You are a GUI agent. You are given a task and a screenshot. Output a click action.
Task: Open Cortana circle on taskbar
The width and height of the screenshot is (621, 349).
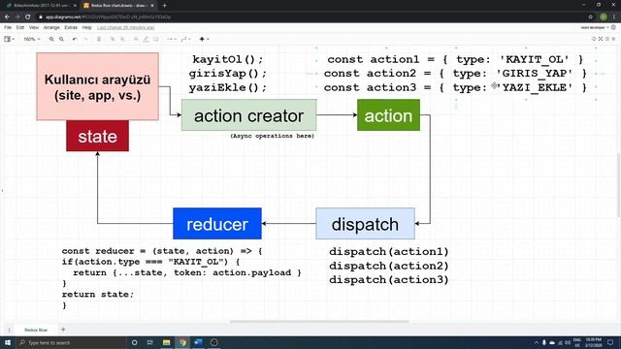pos(134,342)
